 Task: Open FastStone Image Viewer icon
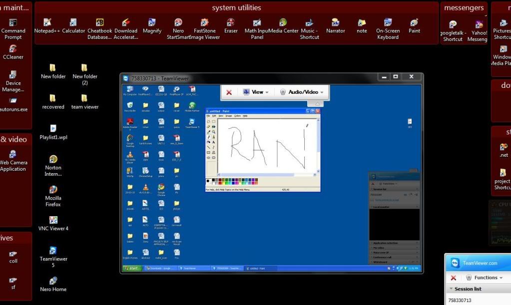coord(204,22)
